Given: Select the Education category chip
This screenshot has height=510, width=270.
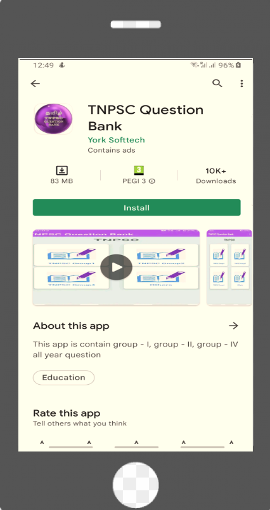Looking at the screenshot, I should (x=63, y=378).
